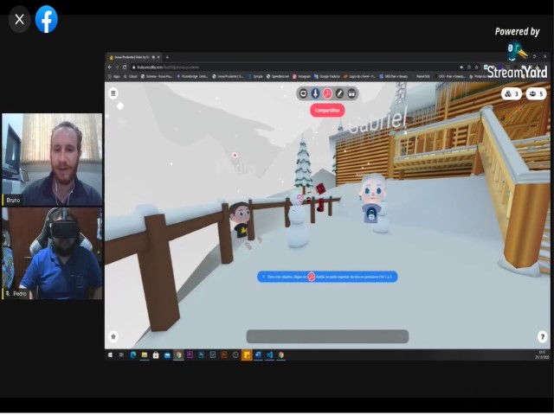This screenshot has height=415, width=554.
Task: Select Bruno's webcam feed
Action: pos(52,159)
